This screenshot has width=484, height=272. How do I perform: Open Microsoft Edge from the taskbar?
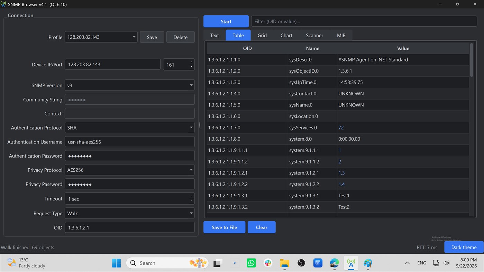click(334, 263)
